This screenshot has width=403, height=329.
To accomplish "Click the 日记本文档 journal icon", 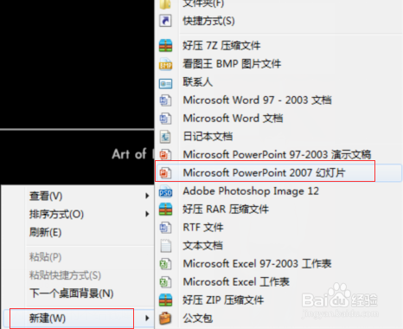I will (x=165, y=137).
